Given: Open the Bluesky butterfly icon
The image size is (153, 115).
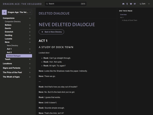Looking at the screenshot, I should pos(131,4).
